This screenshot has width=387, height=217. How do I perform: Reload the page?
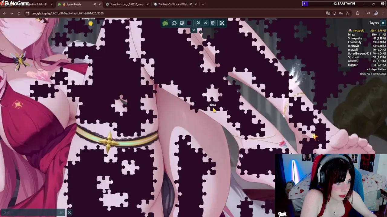(19, 13)
